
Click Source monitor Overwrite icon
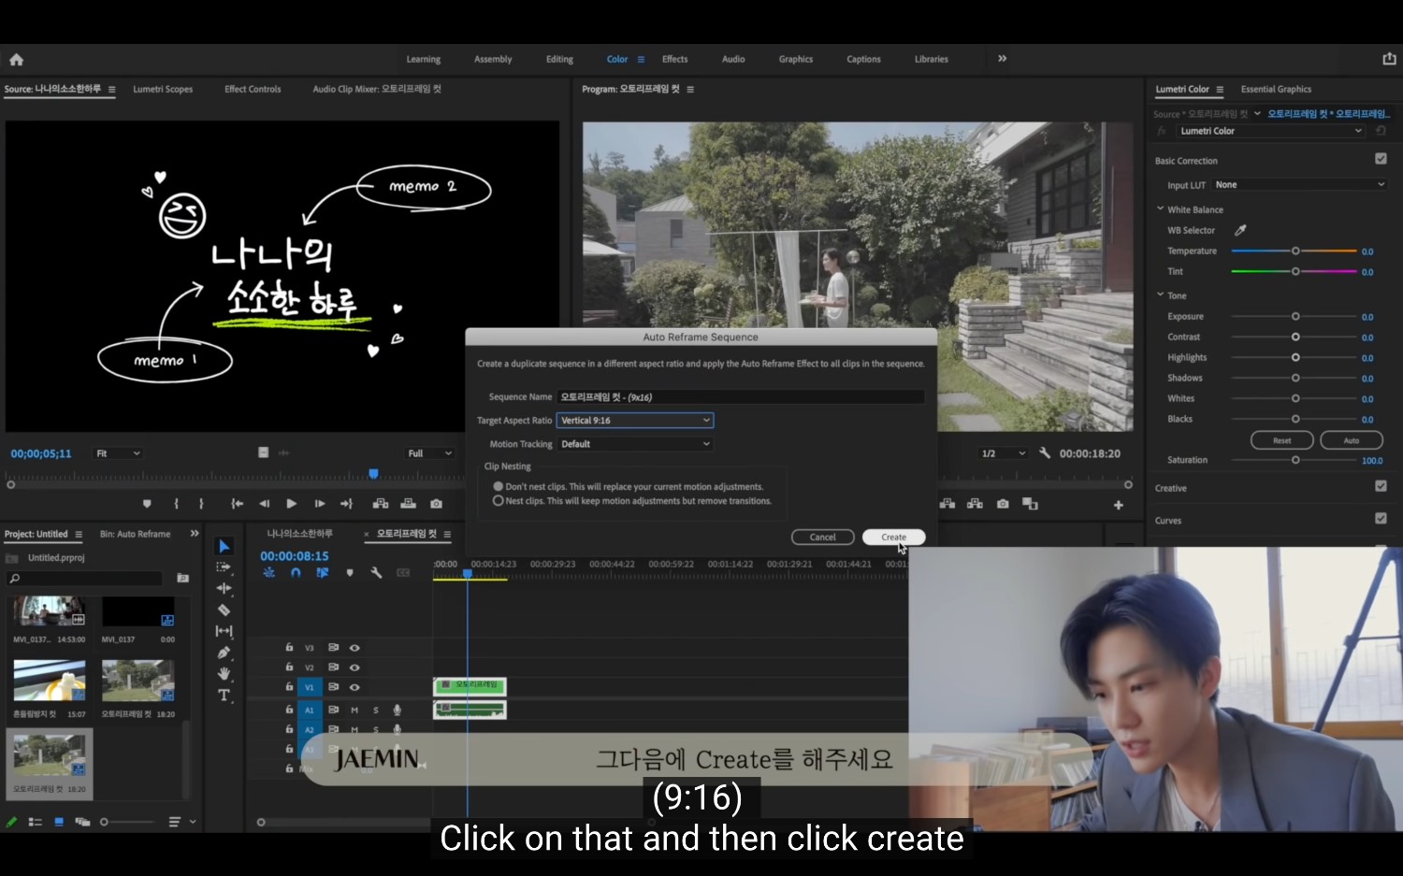point(408,504)
